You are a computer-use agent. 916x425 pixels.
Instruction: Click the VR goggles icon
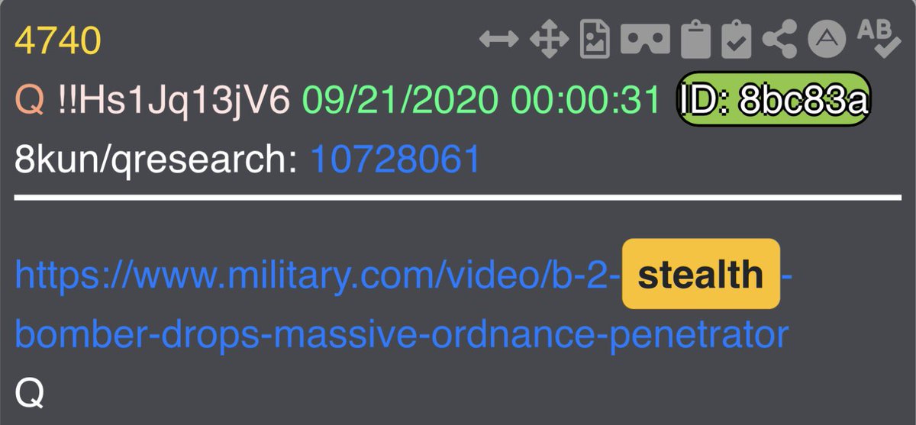(645, 40)
